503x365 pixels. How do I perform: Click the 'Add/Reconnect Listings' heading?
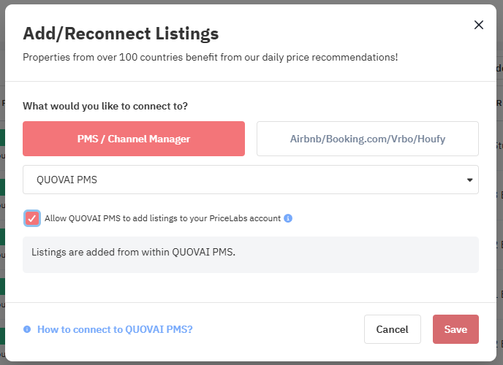(121, 34)
